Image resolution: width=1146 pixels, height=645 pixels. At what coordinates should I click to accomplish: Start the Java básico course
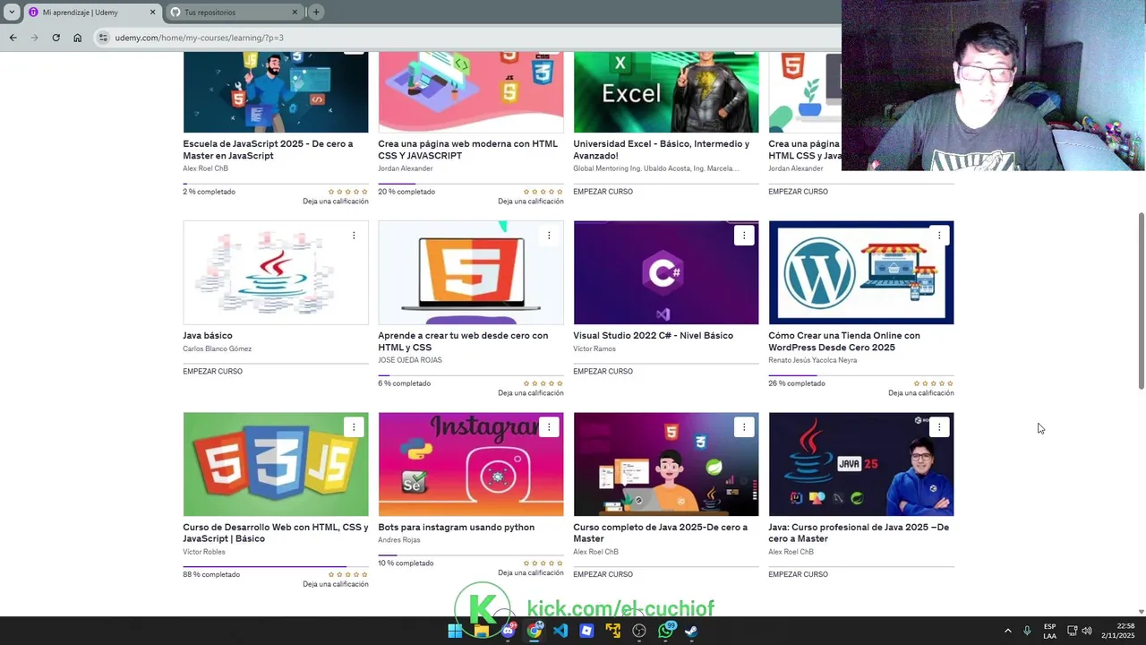tap(212, 371)
